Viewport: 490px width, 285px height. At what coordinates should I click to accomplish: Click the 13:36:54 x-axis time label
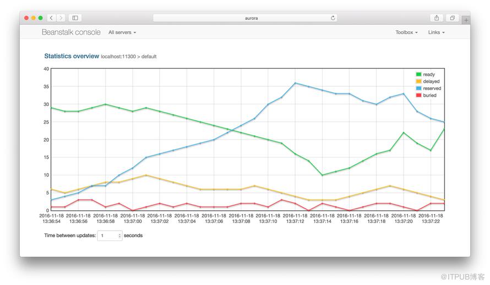click(x=51, y=221)
